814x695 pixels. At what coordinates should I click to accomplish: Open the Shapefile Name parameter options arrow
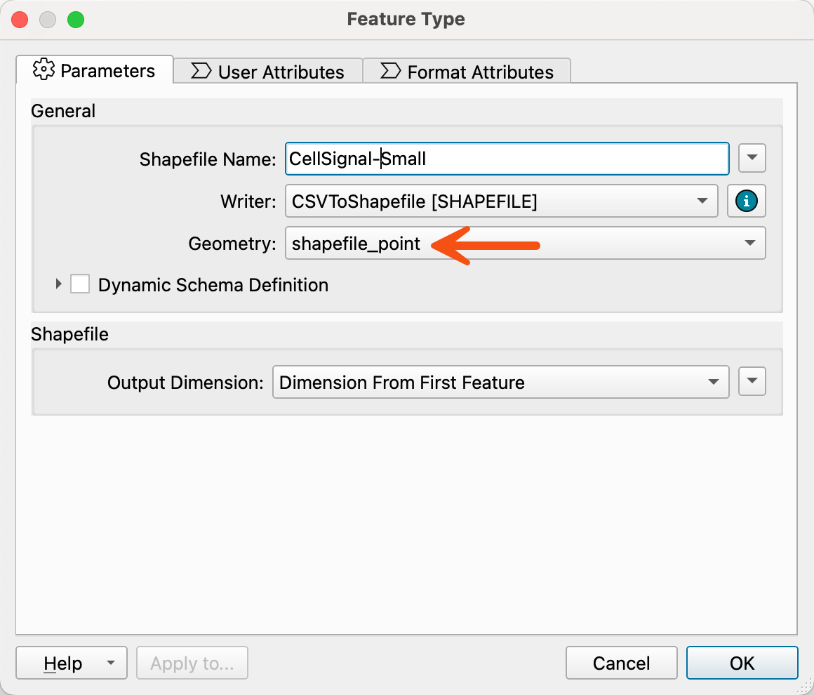tap(752, 159)
